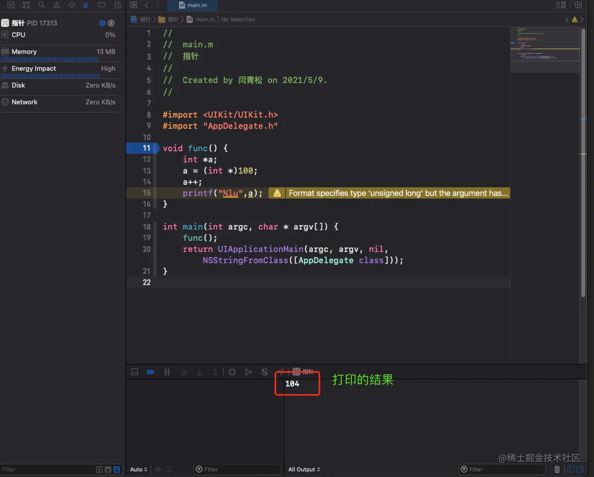Open the issue navigator warning triangle
This screenshot has width=594, height=477.
coord(56,5)
